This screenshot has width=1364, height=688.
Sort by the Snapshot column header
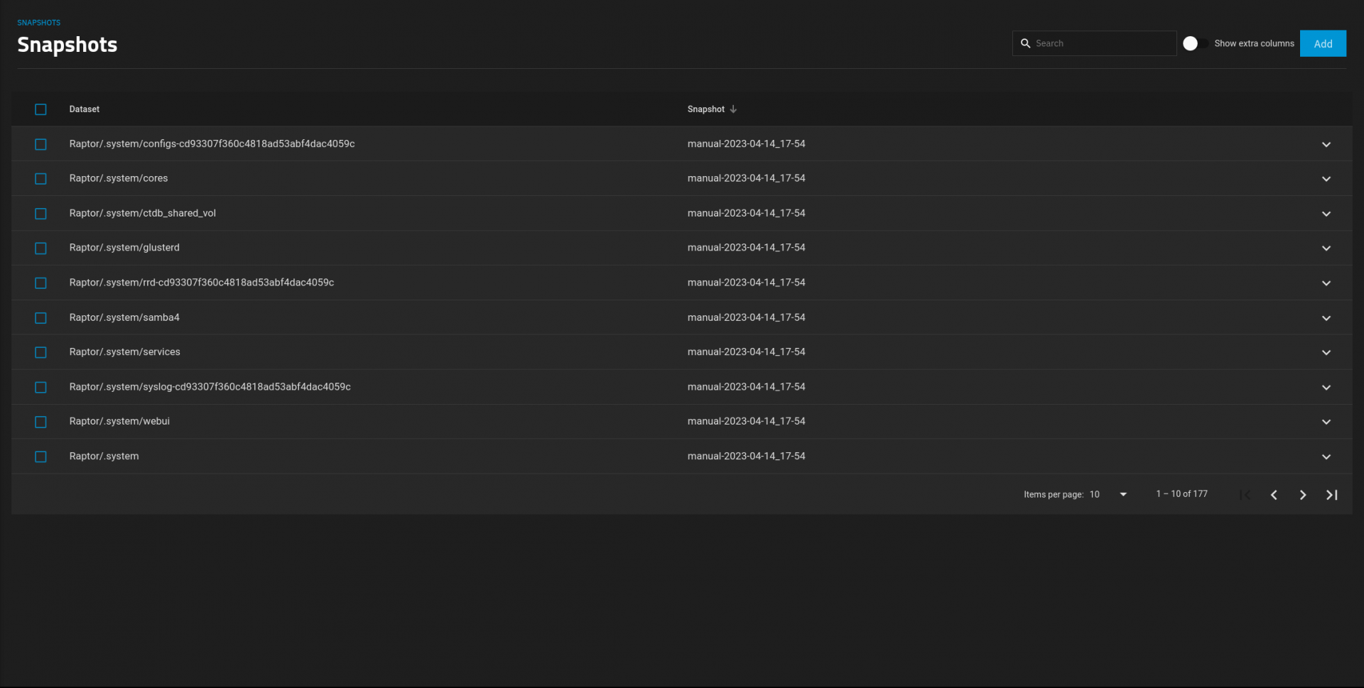tap(705, 109)
